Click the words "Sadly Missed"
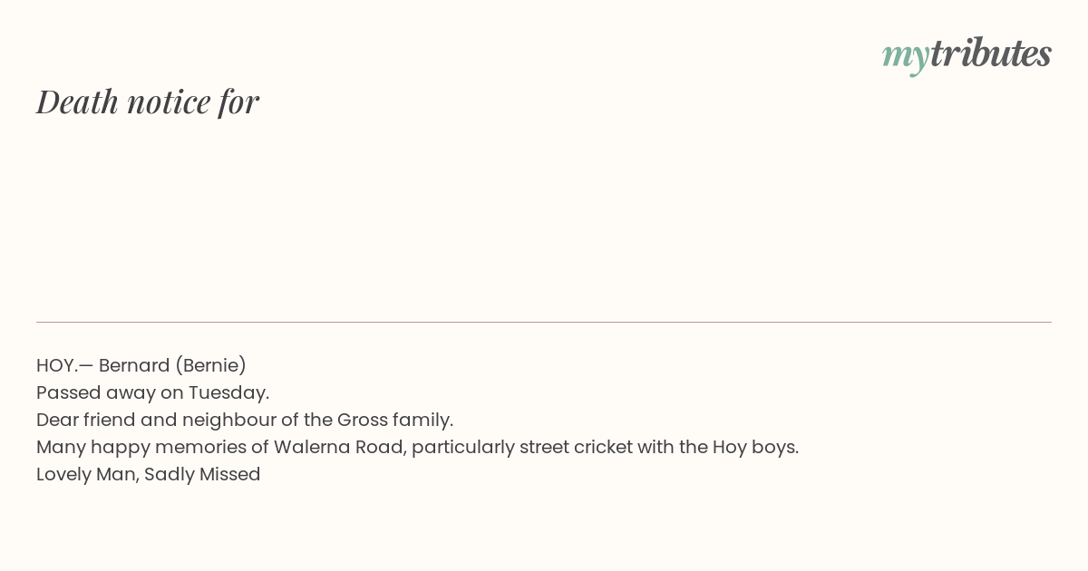The height and width of the screenshot is (571, 1088). [202, 474]
